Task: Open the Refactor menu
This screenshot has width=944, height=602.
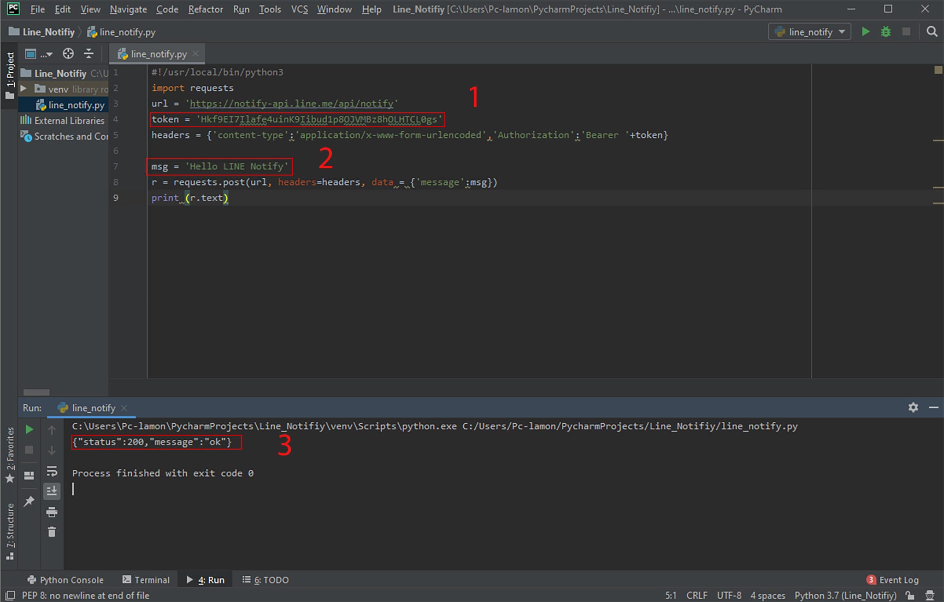Action: [206, 9]
